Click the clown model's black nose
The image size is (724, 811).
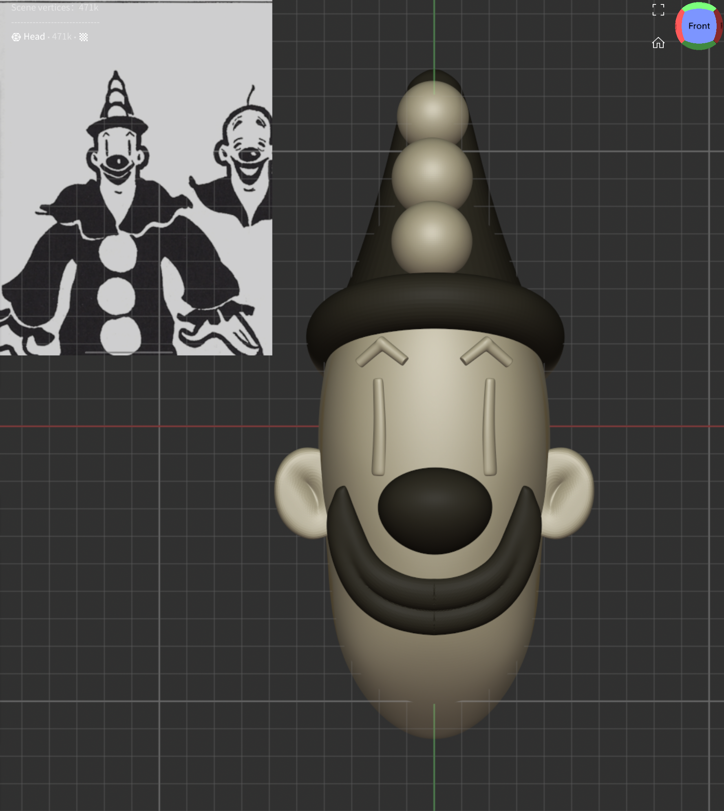coord(435,510)
